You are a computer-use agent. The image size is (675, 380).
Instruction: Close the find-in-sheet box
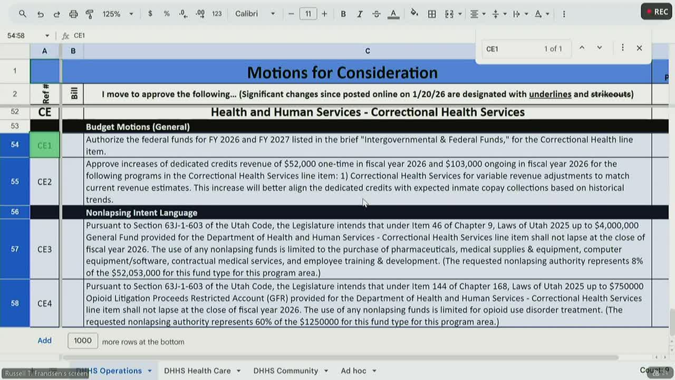tap(639, 48)
